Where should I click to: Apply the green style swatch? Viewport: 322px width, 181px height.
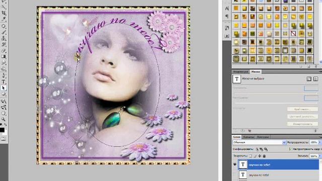point(253,34)
